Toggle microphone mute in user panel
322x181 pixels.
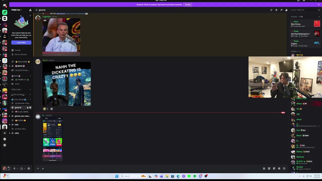click(x=14, y=168)
